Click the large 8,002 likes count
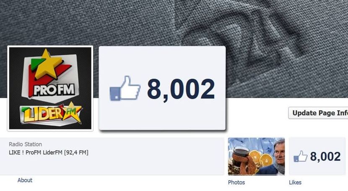This screenshot has height=191, width=348. (x=181, y=90)
